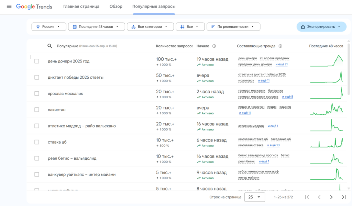Open the Экспортировать export dropdown

(x=321, y=27)
